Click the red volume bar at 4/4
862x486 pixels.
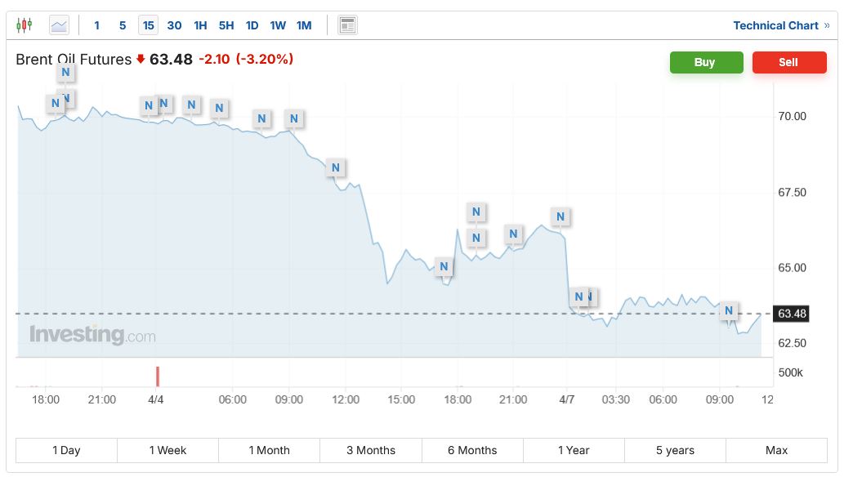(158, 377)
